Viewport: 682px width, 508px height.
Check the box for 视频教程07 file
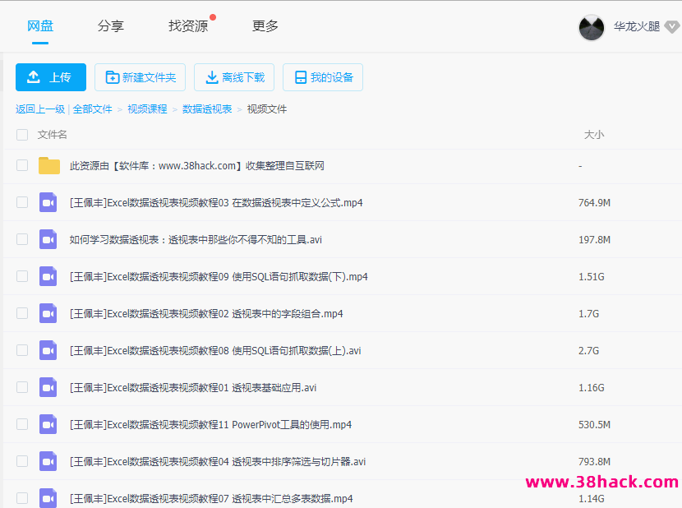click(22, 498)
